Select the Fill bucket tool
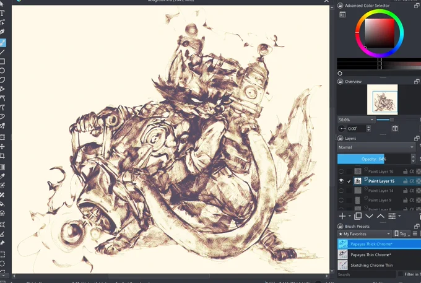Screen dimensions: 421x283 click(2, 204)
